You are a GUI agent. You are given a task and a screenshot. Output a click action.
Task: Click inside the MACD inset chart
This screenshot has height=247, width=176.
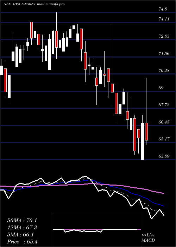[97, 229]
